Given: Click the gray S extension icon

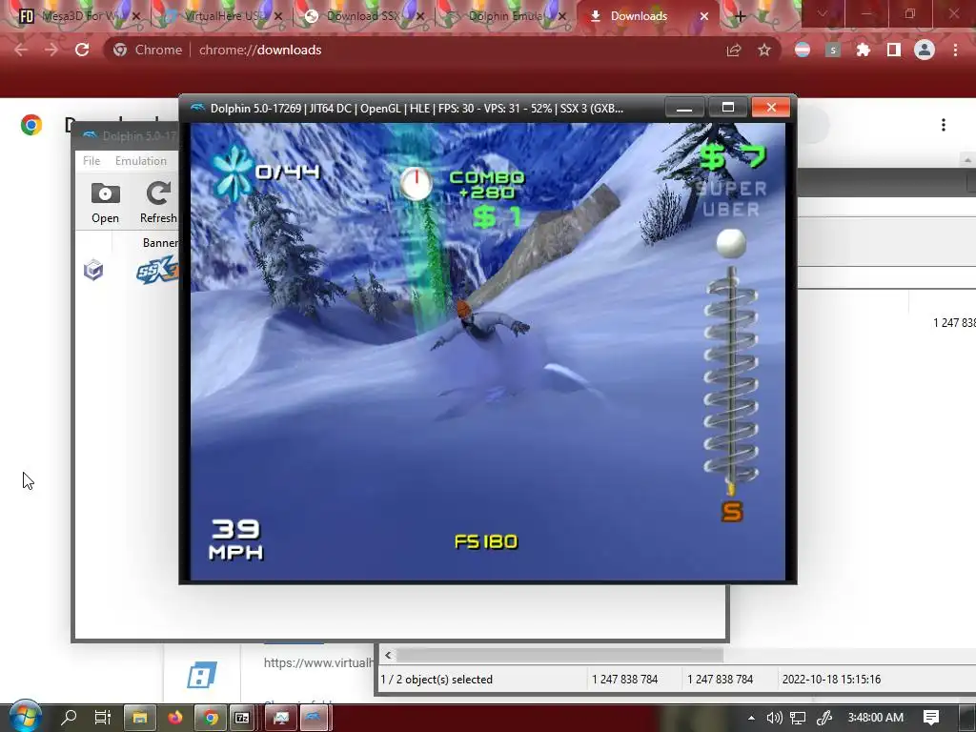Looking at the screenshot, I should pos(833,51).
